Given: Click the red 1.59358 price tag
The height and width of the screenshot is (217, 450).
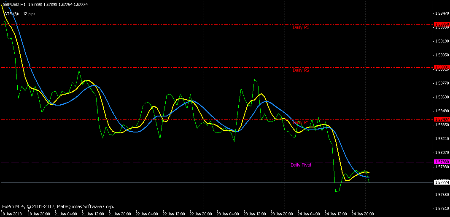Looking at the screenshot, I should pyautogui.click(x=442, y=24).
